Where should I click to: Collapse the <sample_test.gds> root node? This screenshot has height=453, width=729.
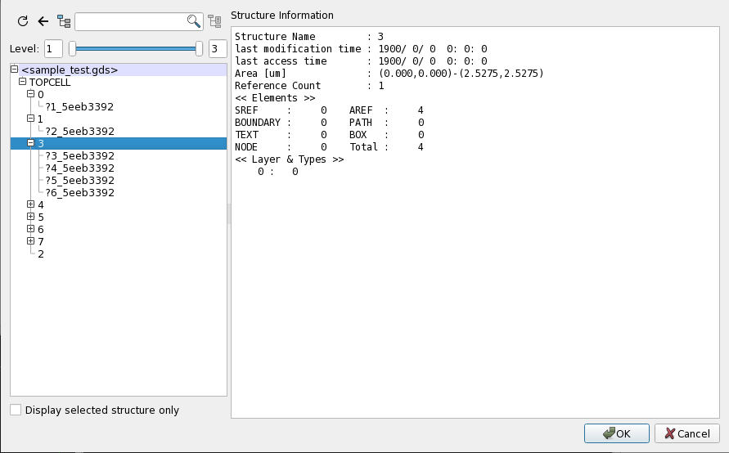pos(15,70)
